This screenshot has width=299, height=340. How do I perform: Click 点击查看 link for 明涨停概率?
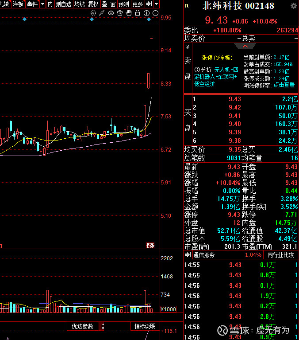284,85
